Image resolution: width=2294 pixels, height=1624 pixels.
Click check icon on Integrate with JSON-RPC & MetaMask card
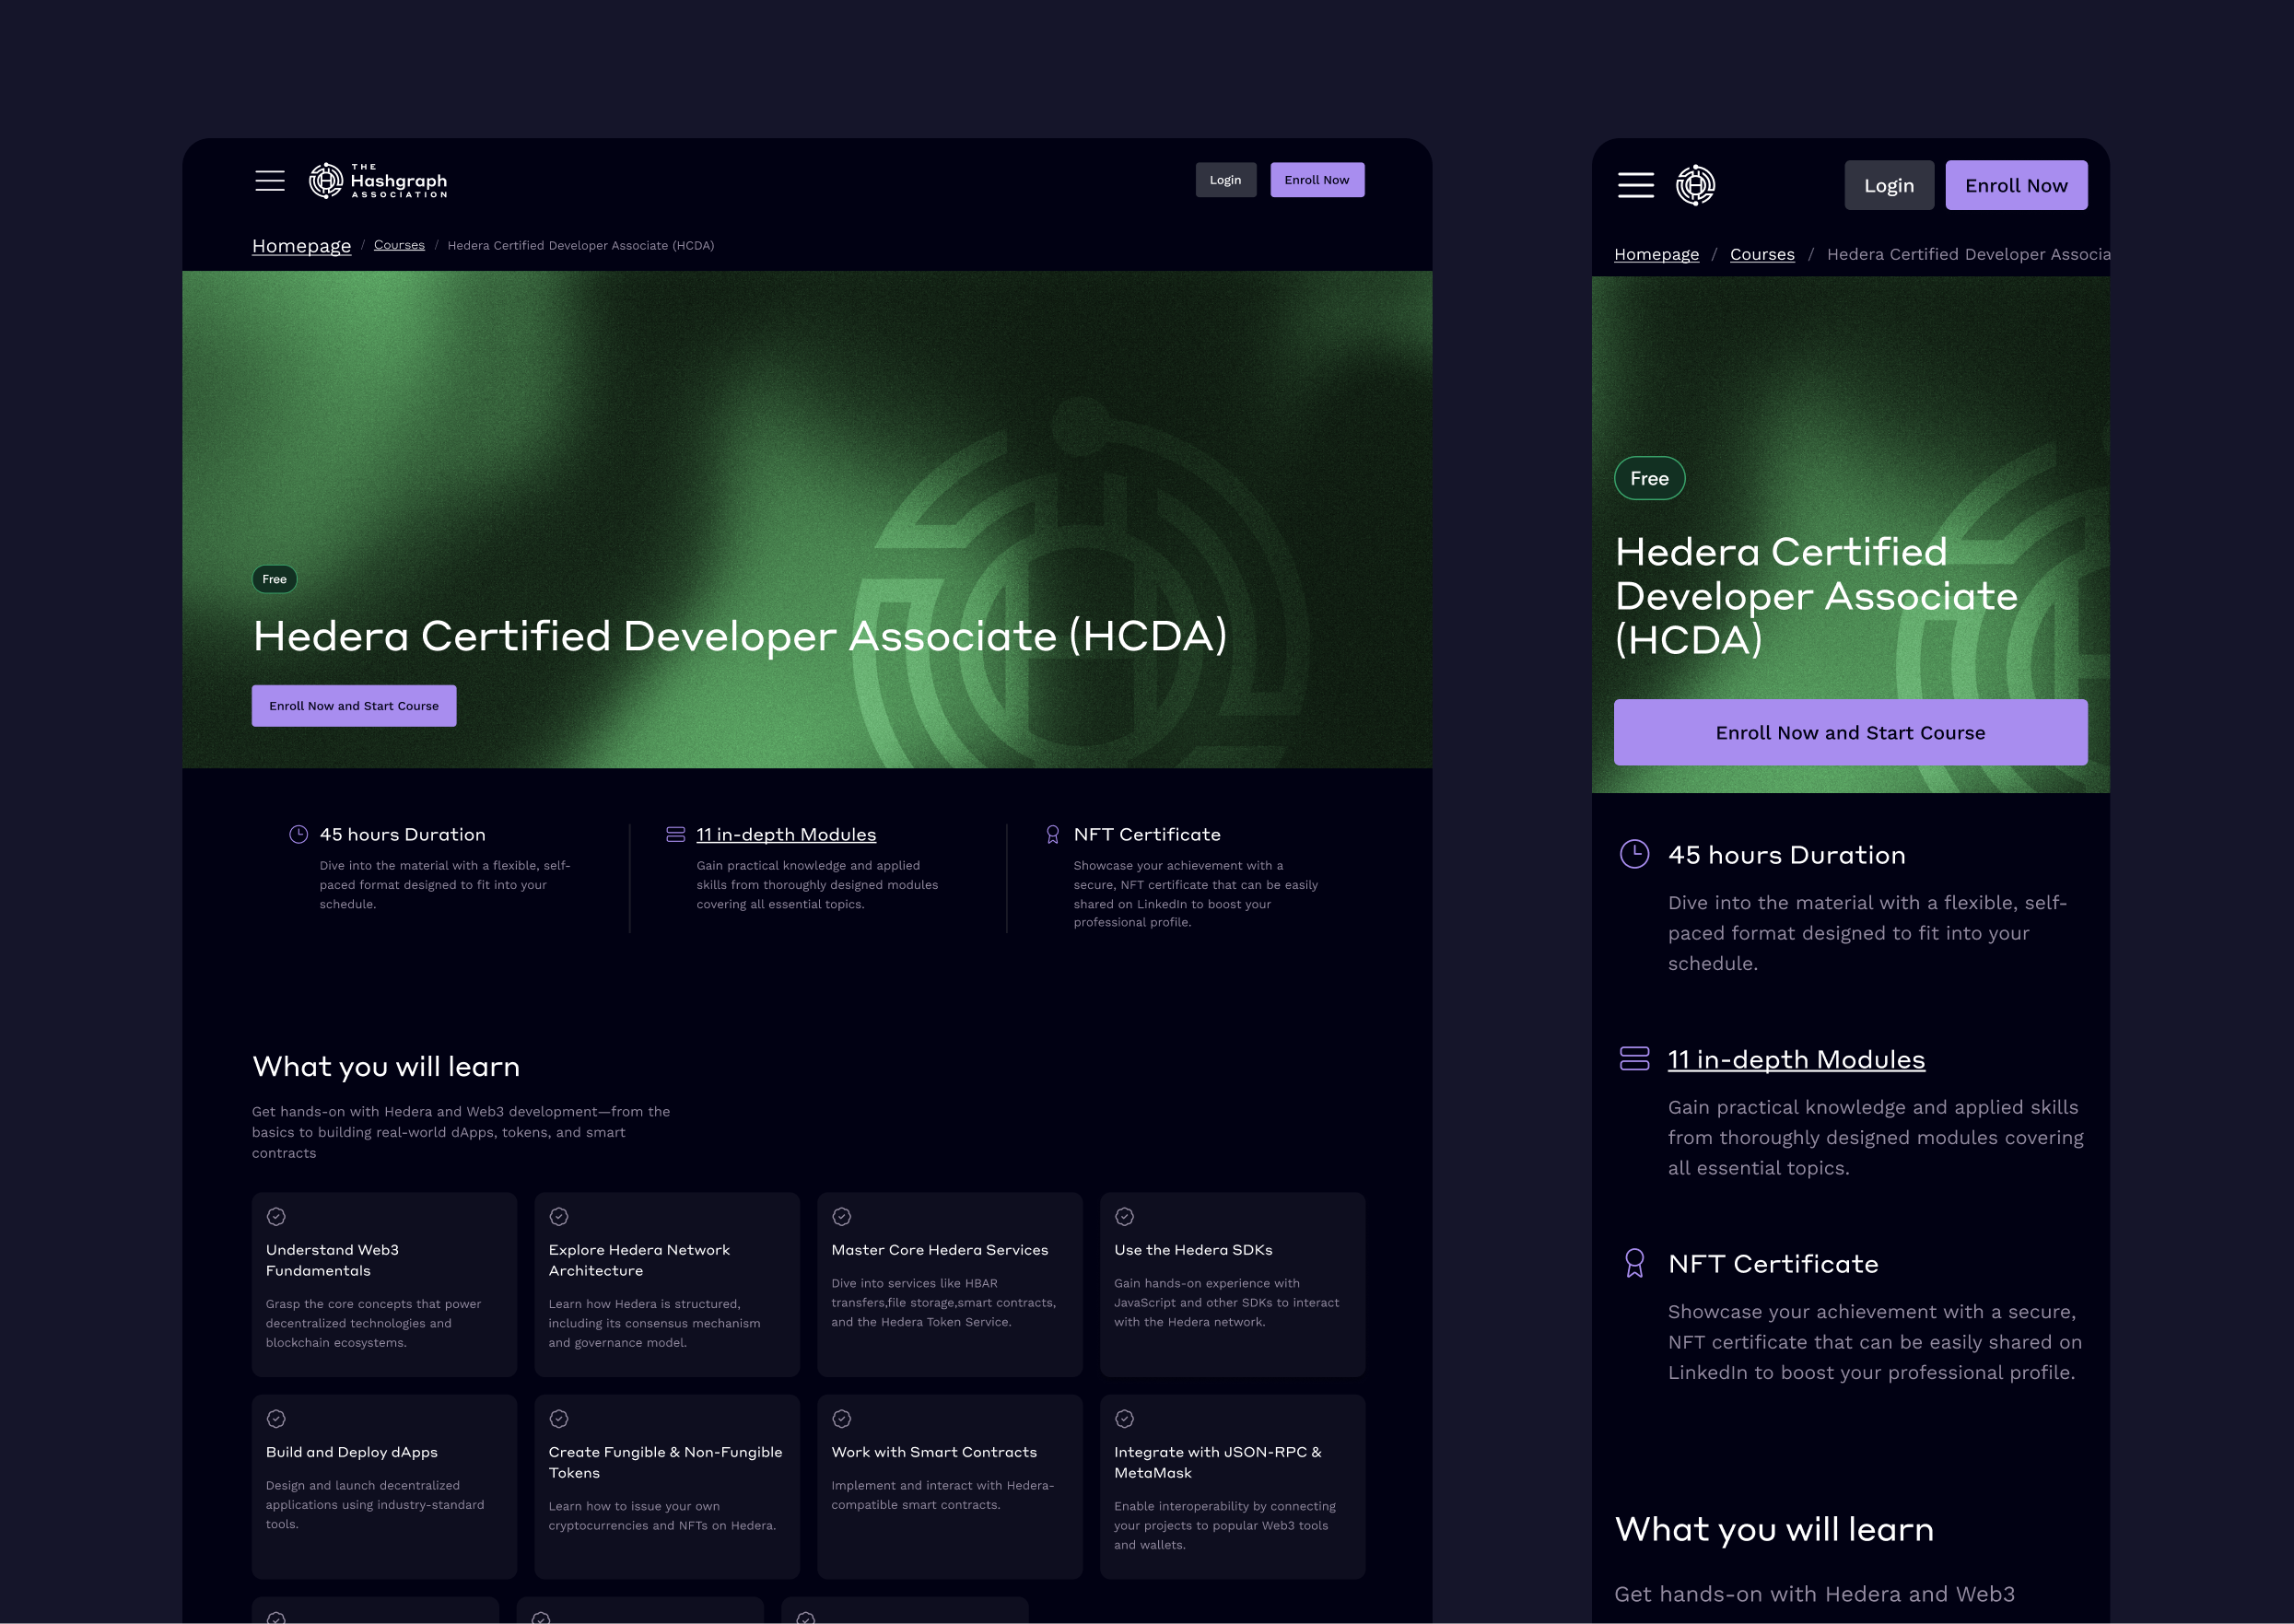(x=1124, y=1418)
